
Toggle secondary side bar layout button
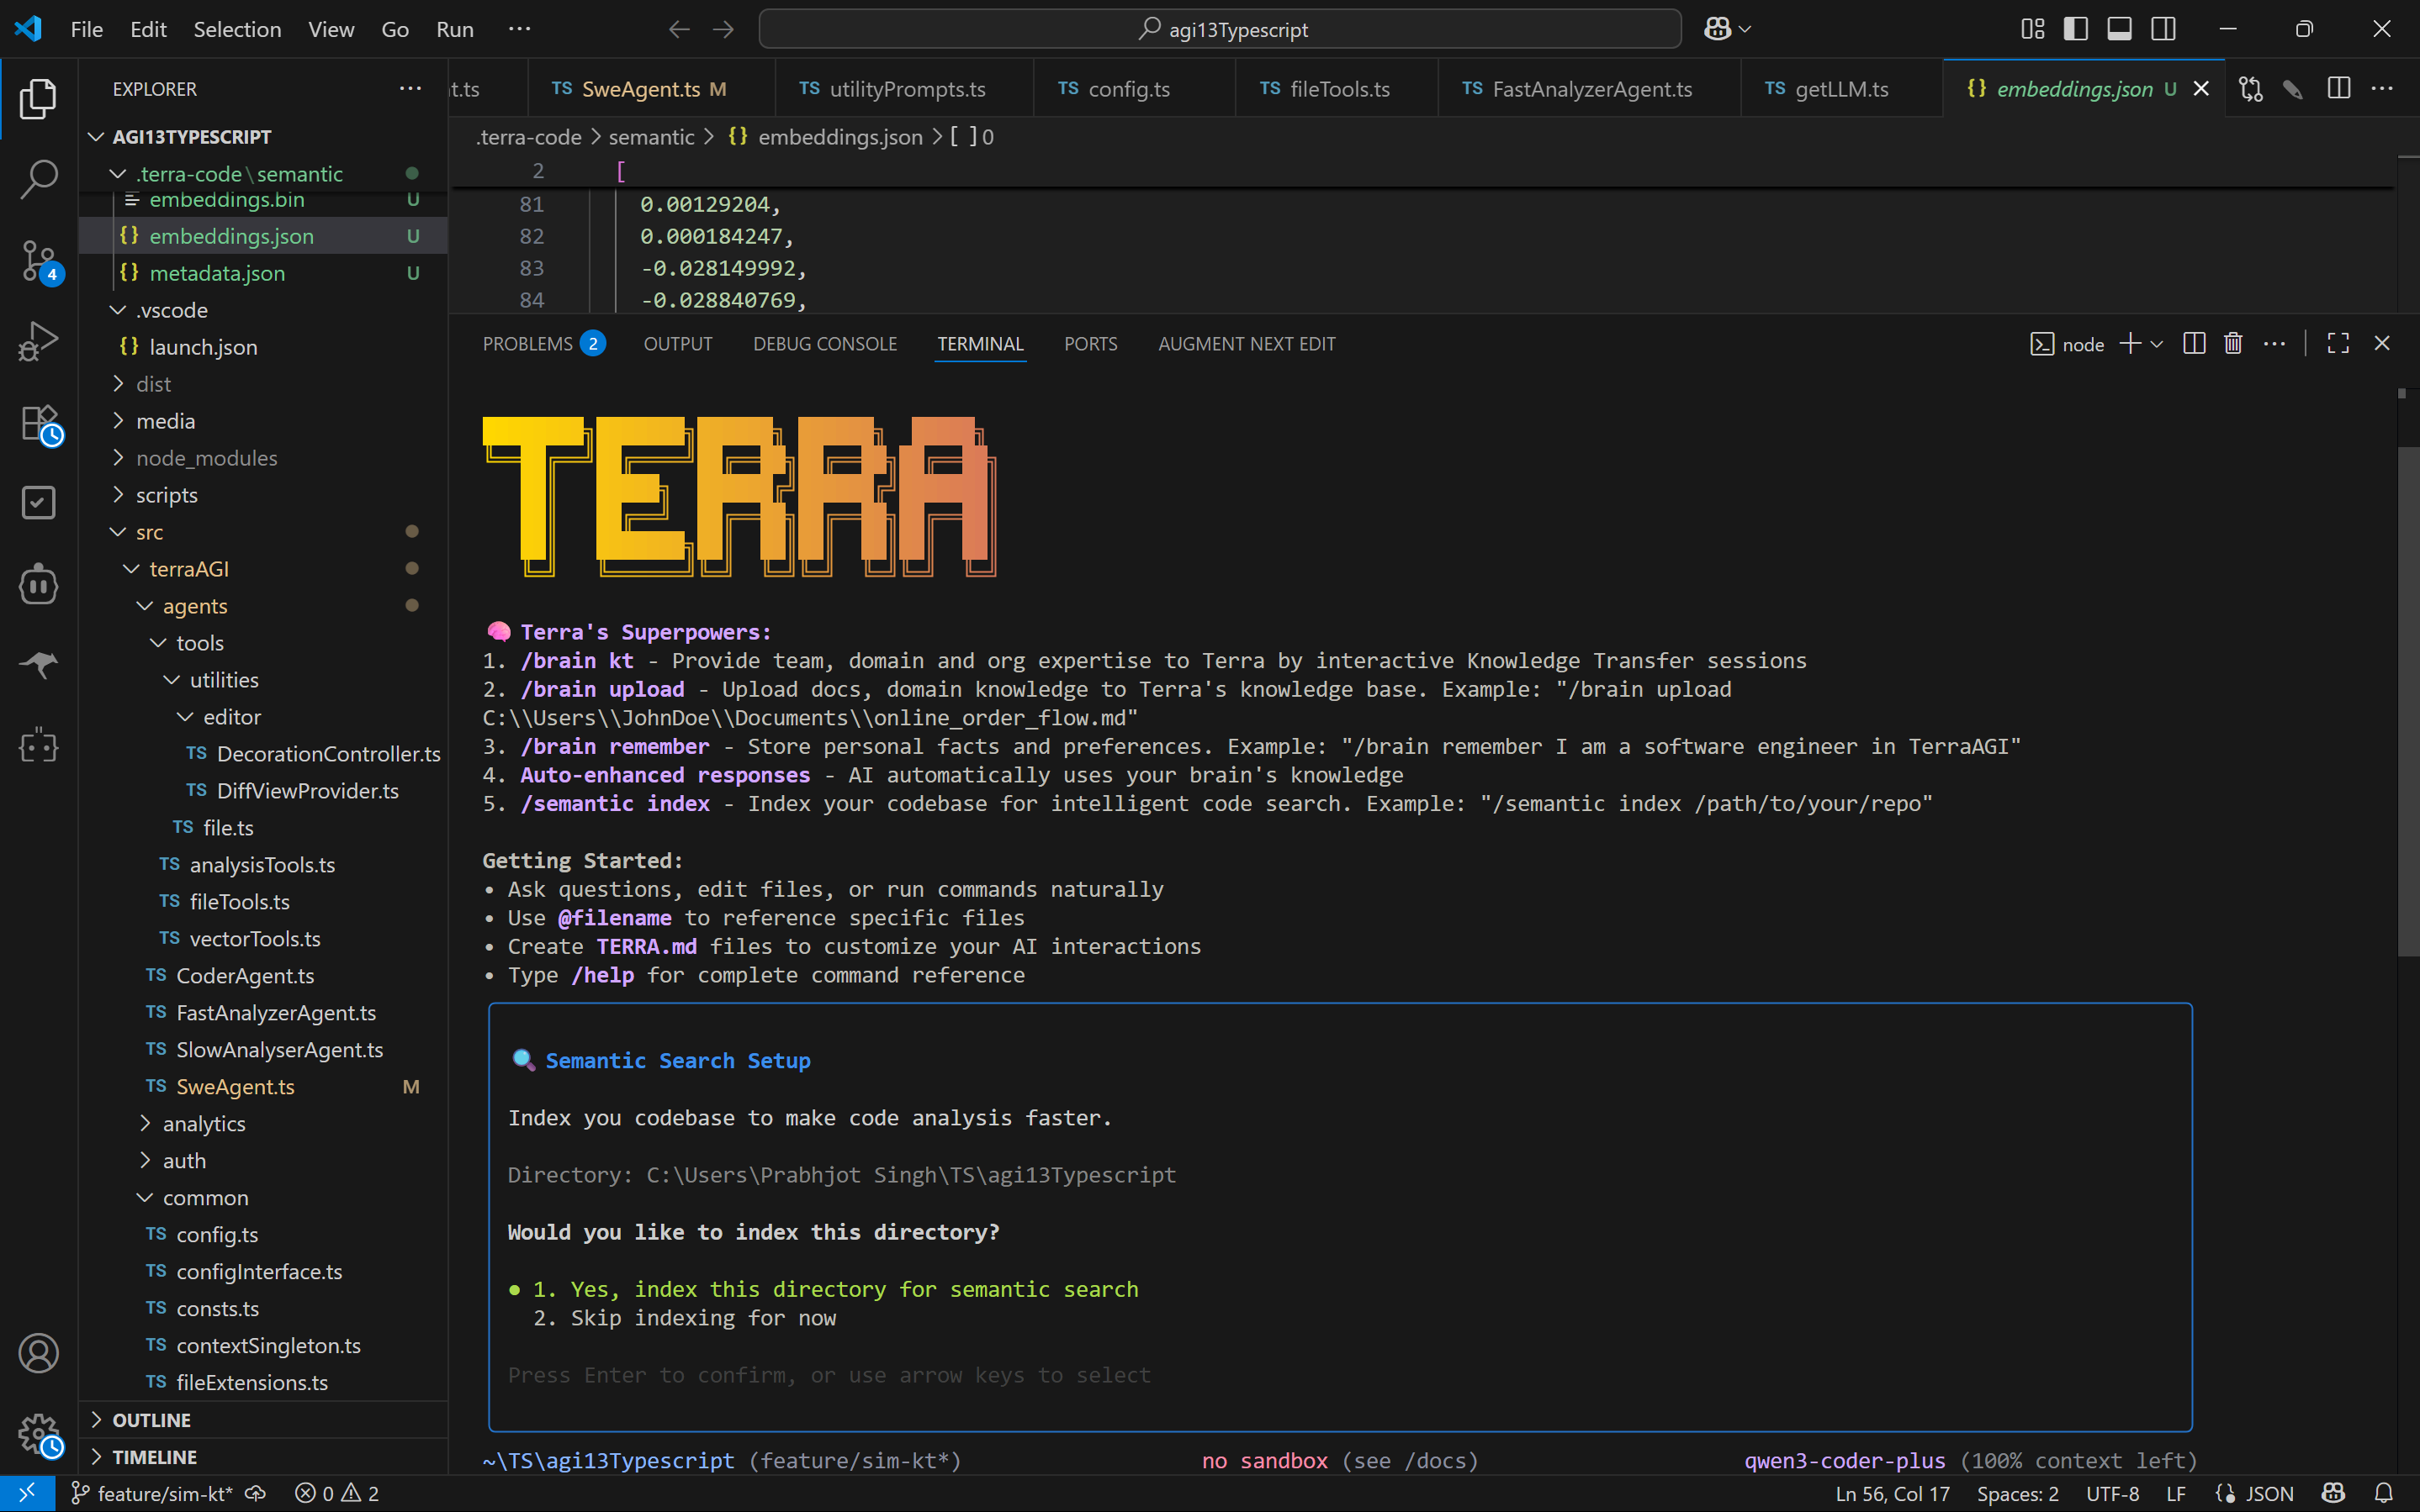[x=2163, y=29]
